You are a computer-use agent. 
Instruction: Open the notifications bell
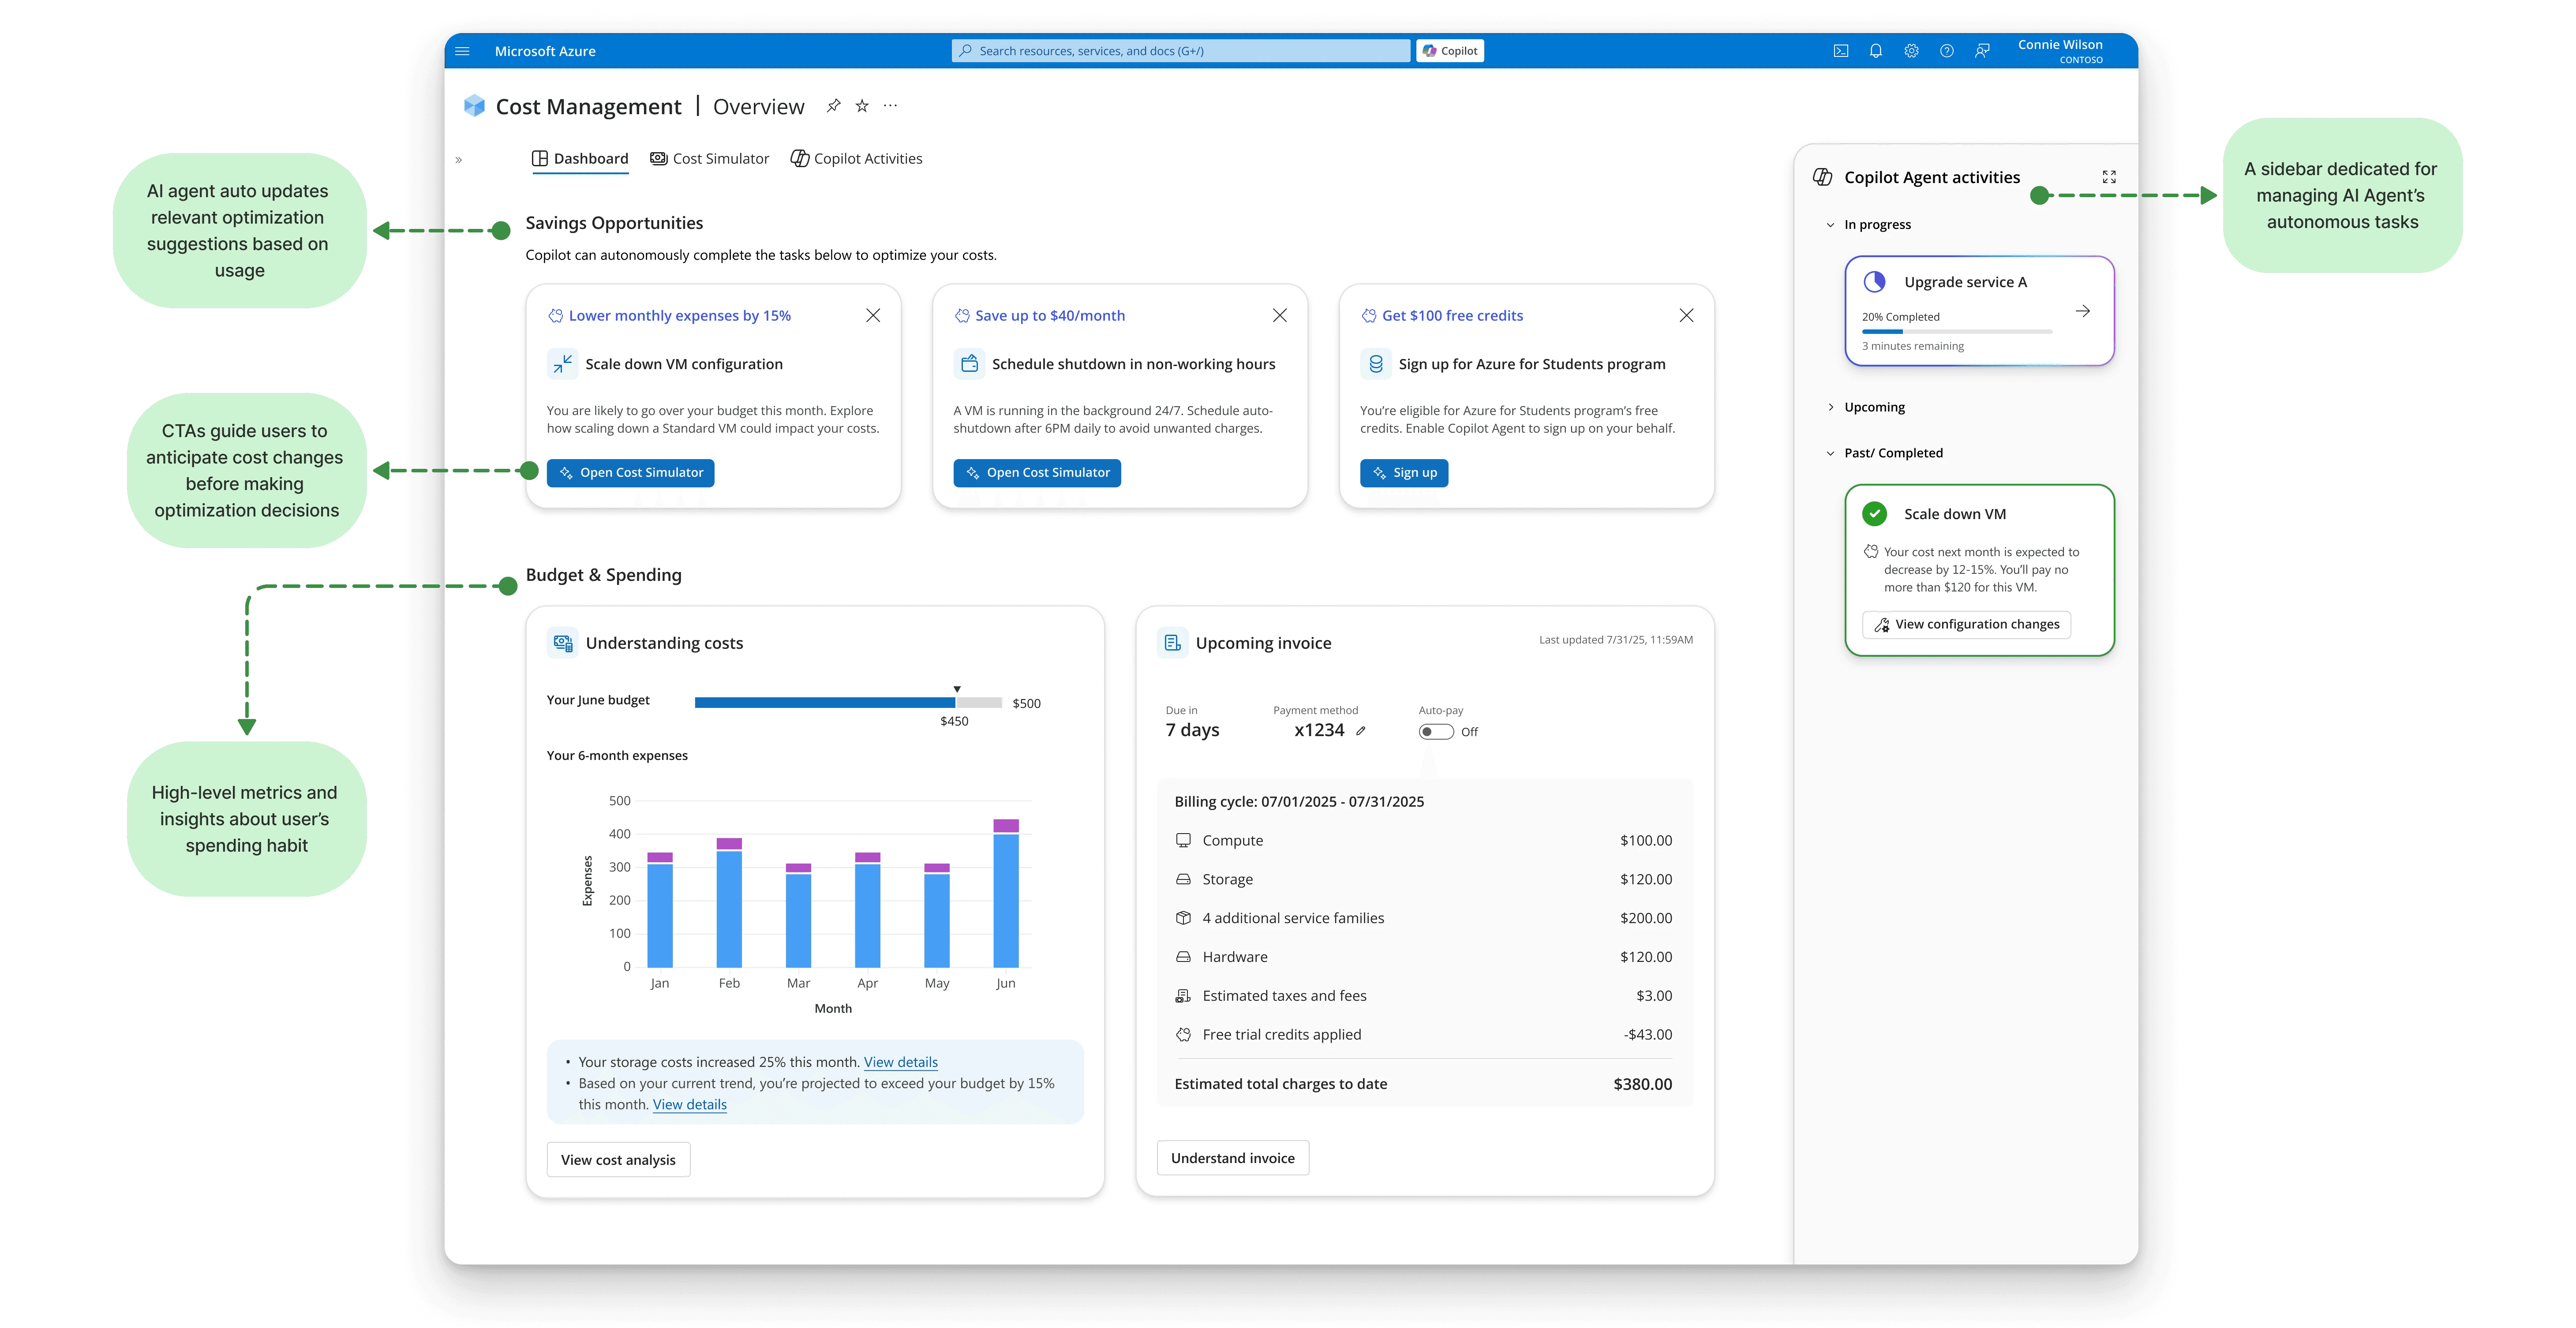click(1875, 51)
